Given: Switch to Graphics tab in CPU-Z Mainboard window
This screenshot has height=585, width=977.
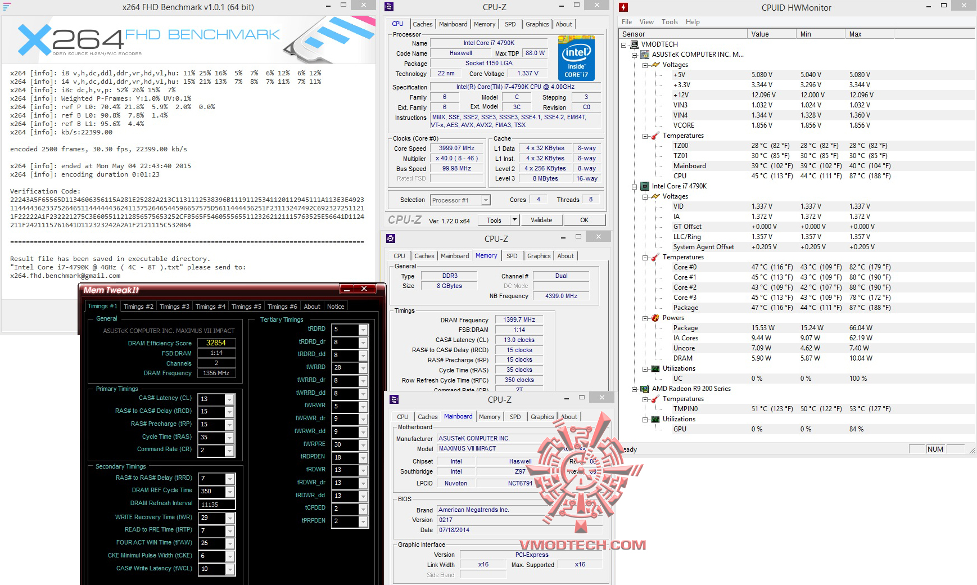Looking at the screenshot, I should [x=542, y=417].
